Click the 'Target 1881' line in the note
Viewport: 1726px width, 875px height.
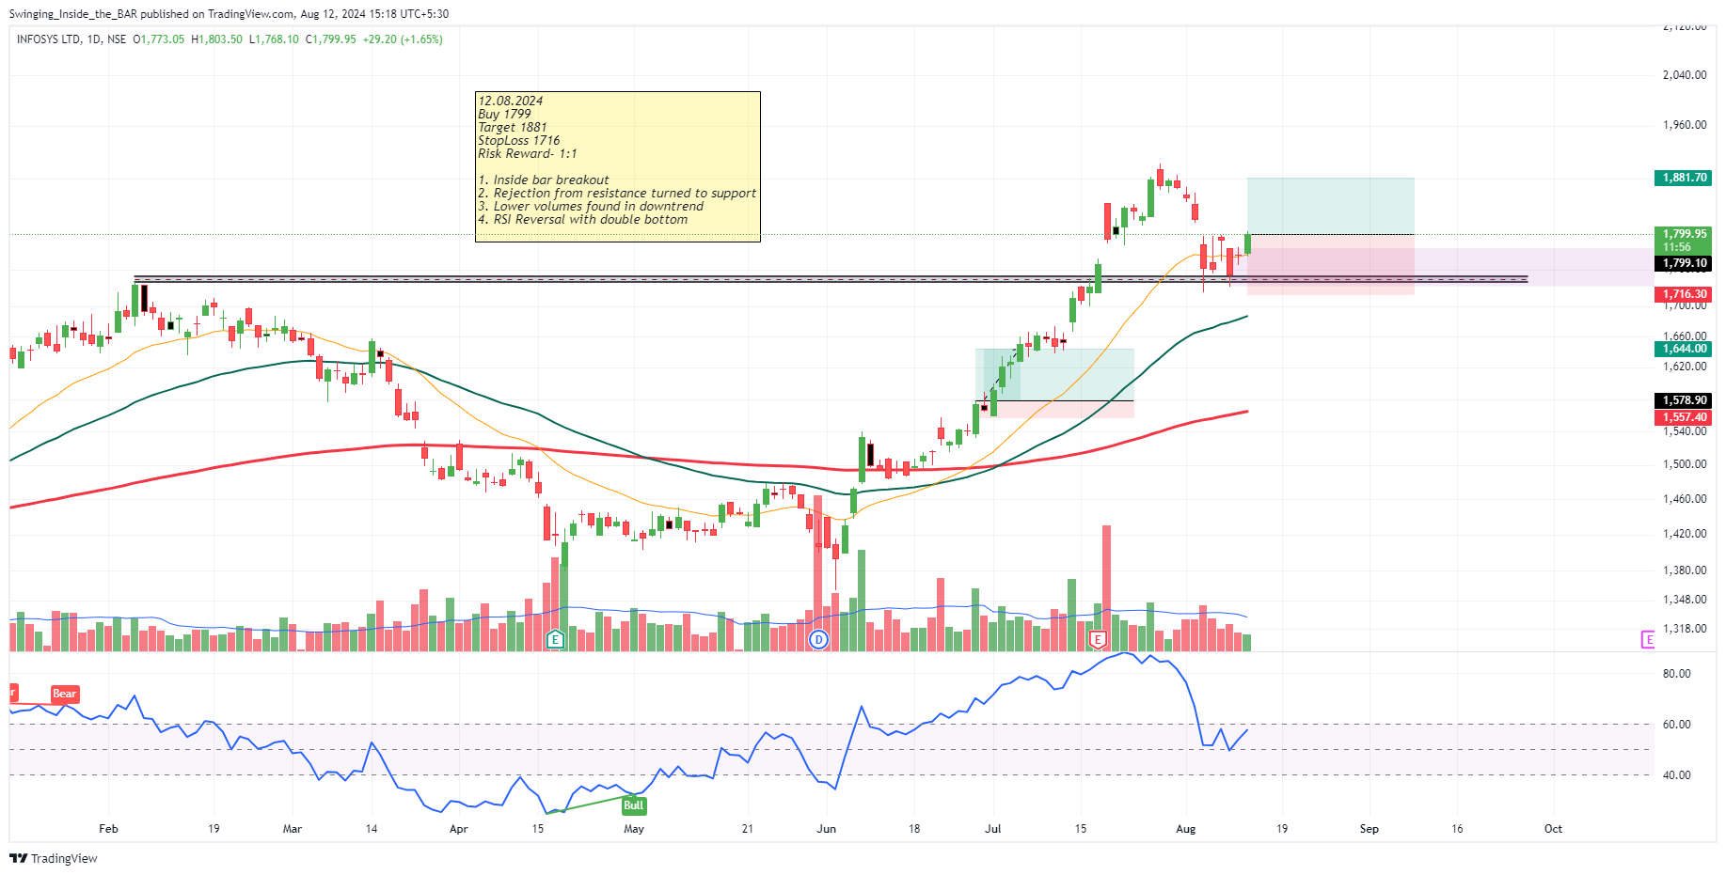click(512, 127)
